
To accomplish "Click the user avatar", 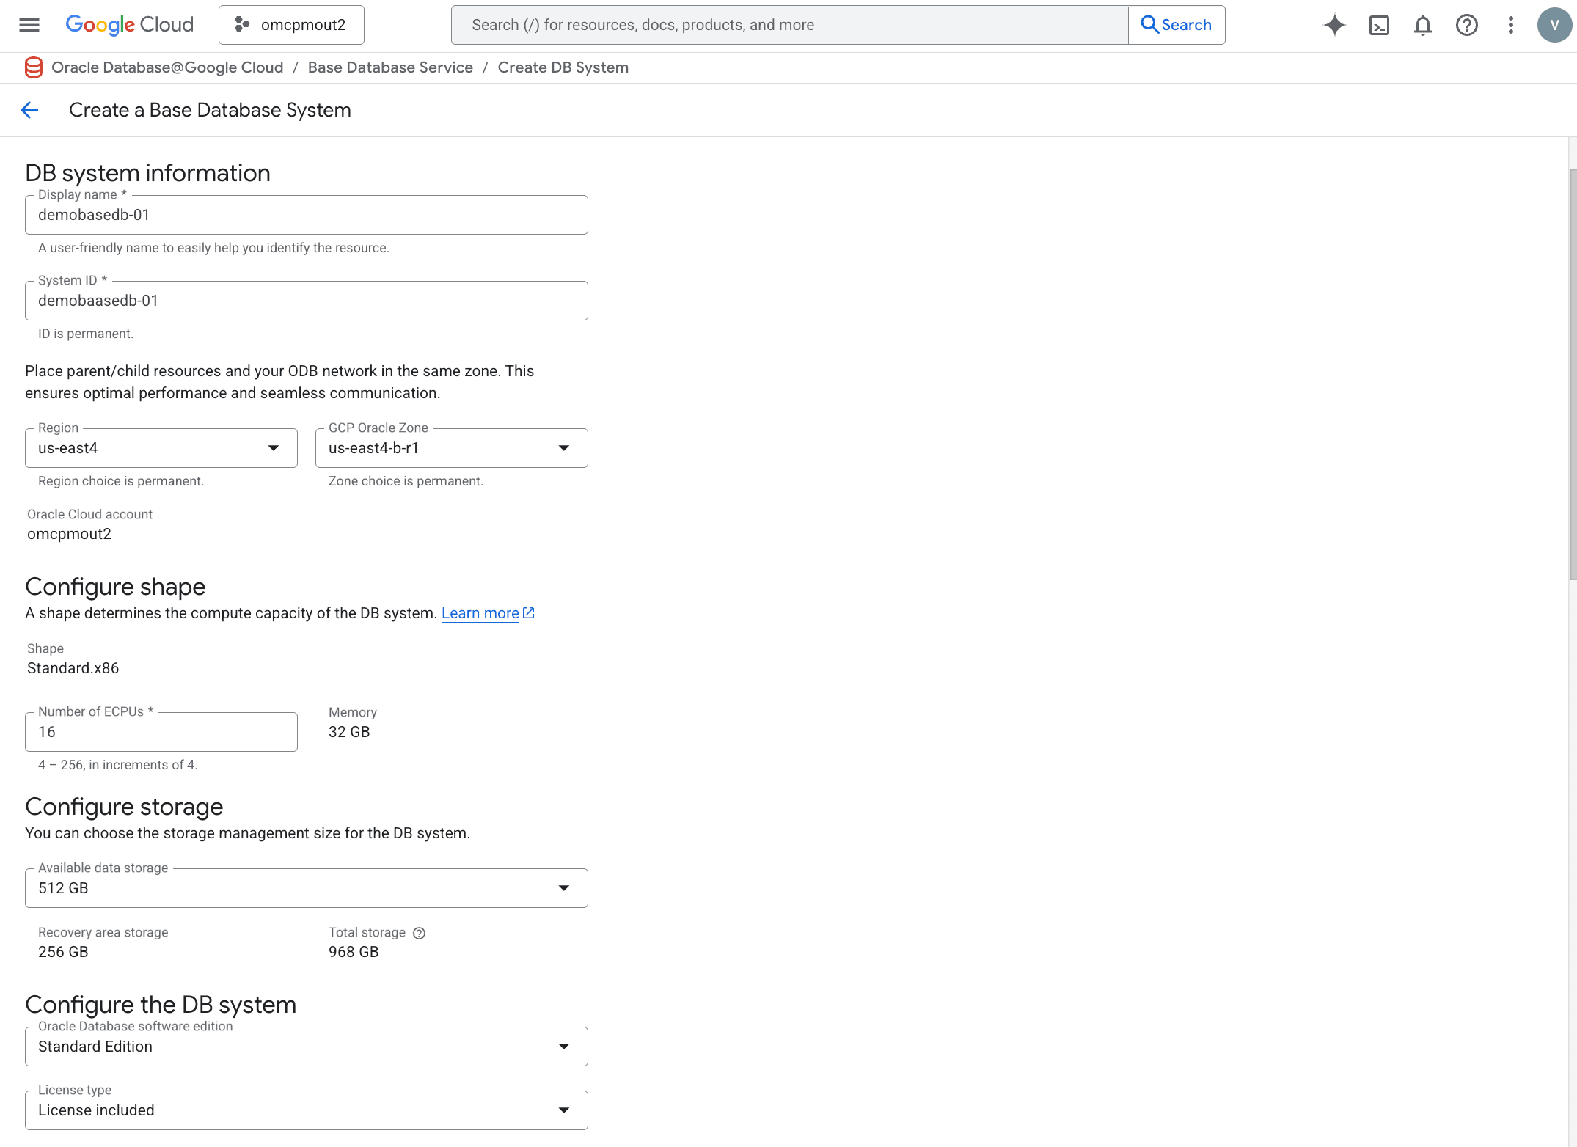I will tap(1554, 24).
